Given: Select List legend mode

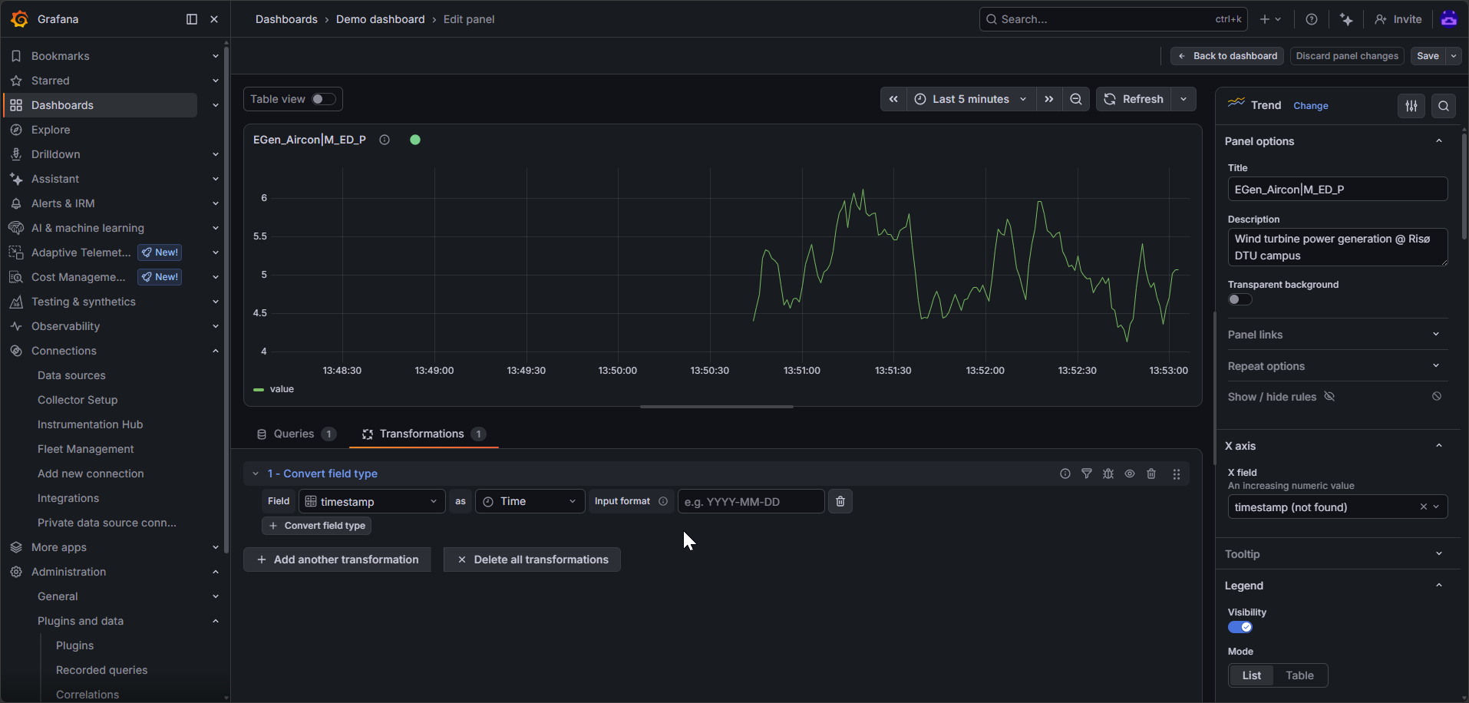Looking at the screenshot, I should tap(1252, 675).
